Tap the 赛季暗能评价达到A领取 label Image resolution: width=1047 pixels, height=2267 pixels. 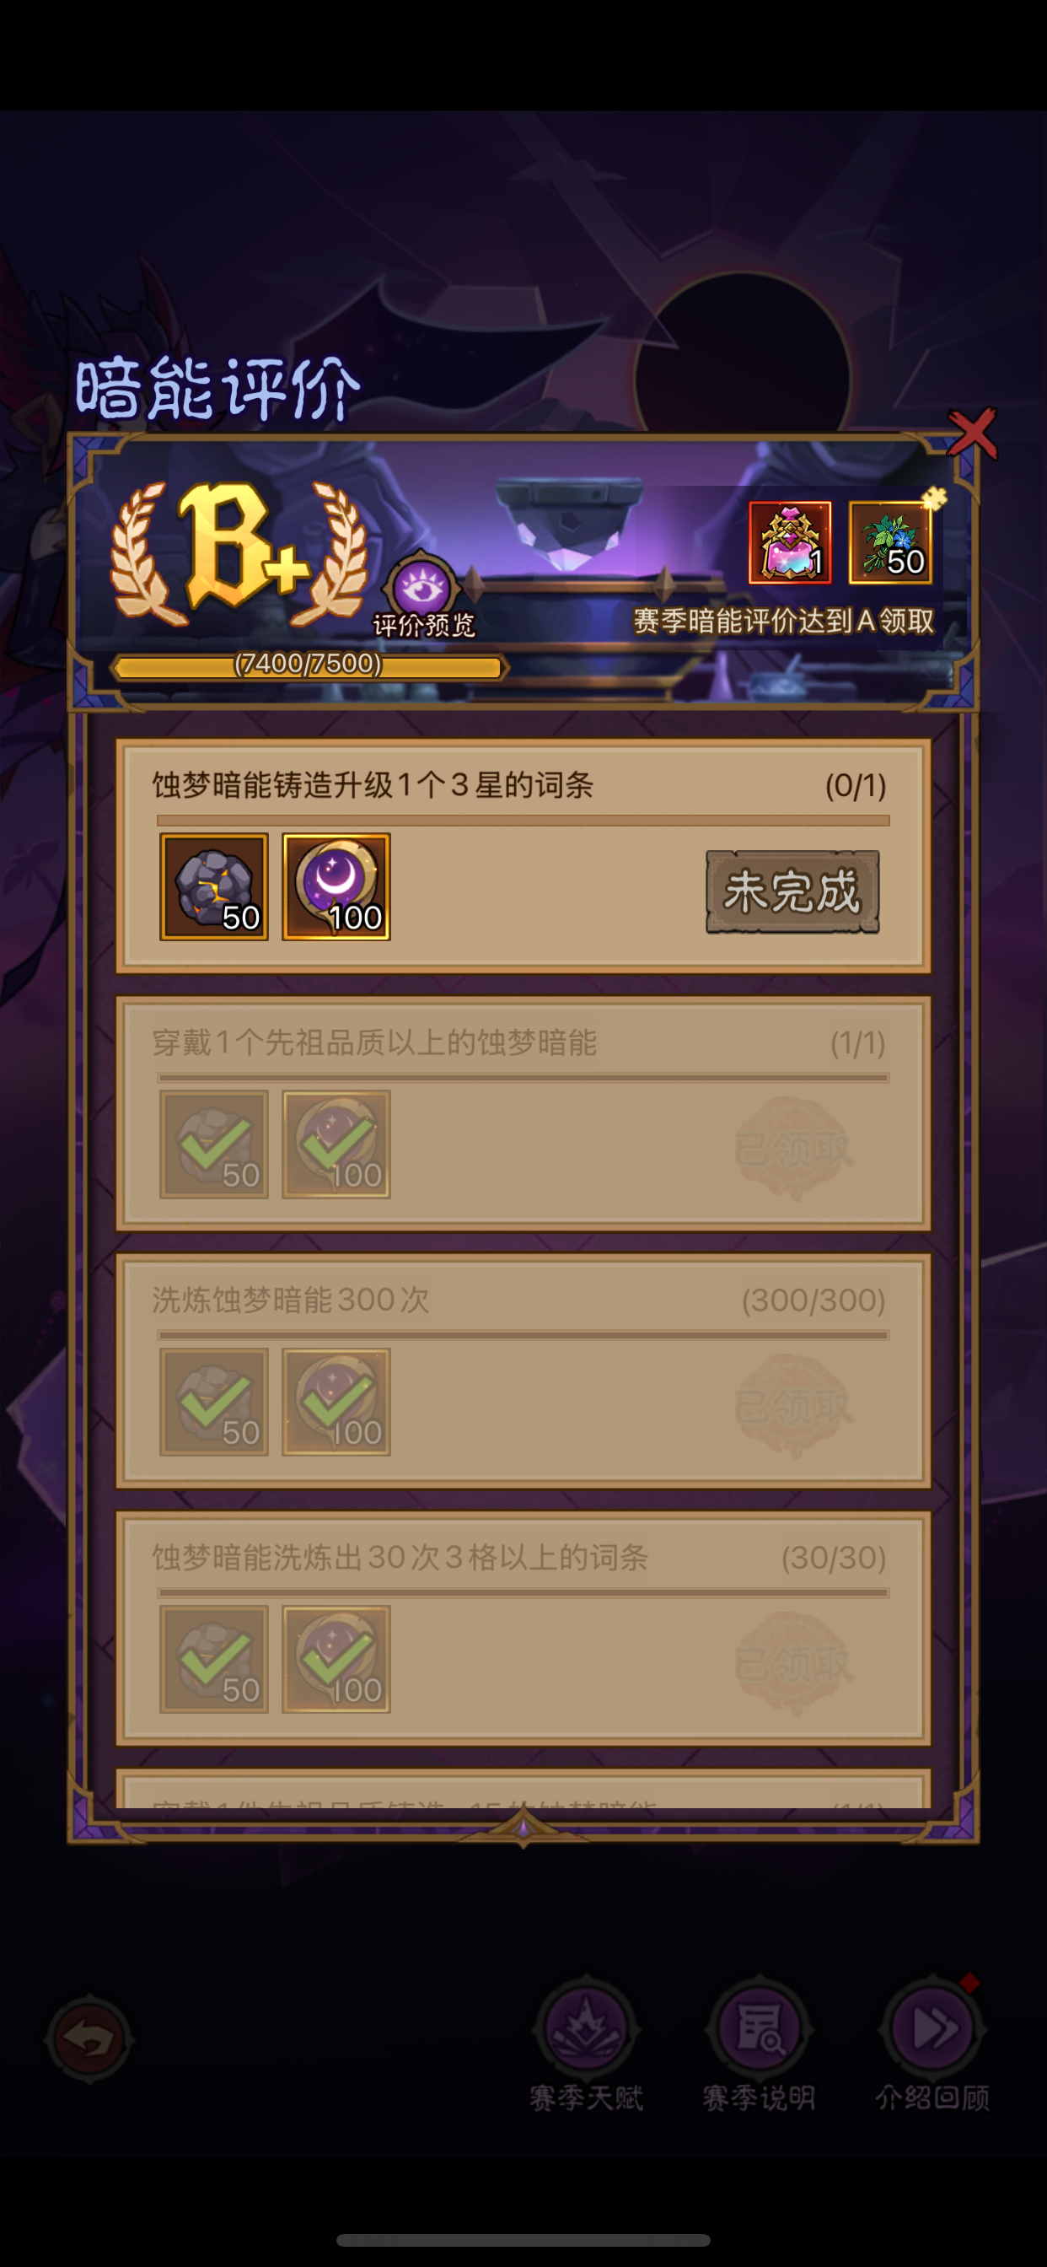click(783, 622)
